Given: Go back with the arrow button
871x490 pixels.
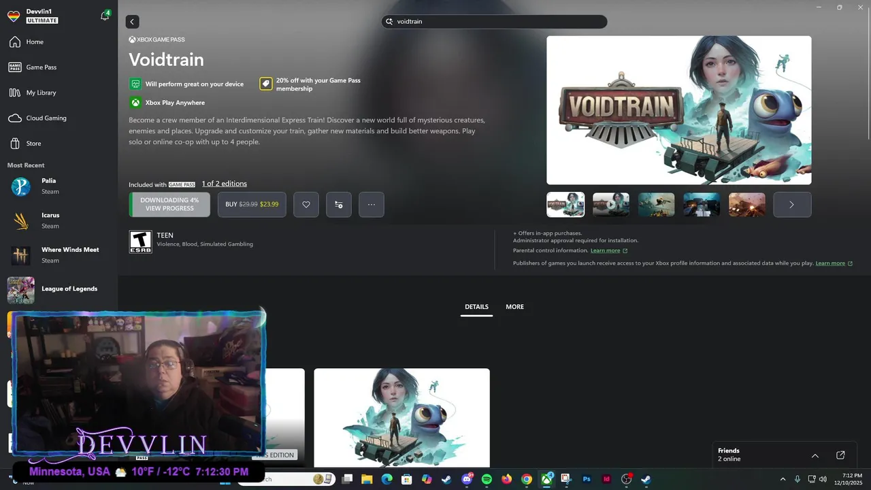Looking at the screenshot, I should click(x=132, y=22).
